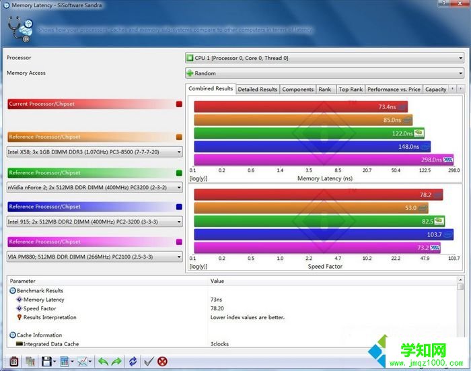Click the Value column header
Image resolution: width=471 pixels, height=371 pixels.
pos(332,281)
